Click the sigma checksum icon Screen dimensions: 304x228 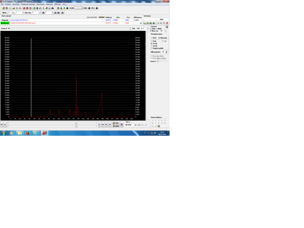pyautogui.click(x=43, y=8)
